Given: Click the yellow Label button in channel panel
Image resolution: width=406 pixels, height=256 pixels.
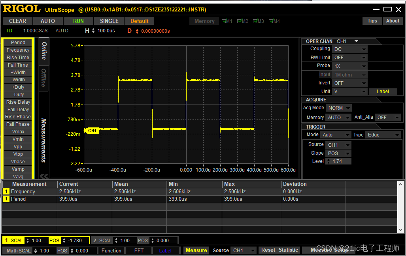Looking at the screenshot, I should (x=383, y=92).
